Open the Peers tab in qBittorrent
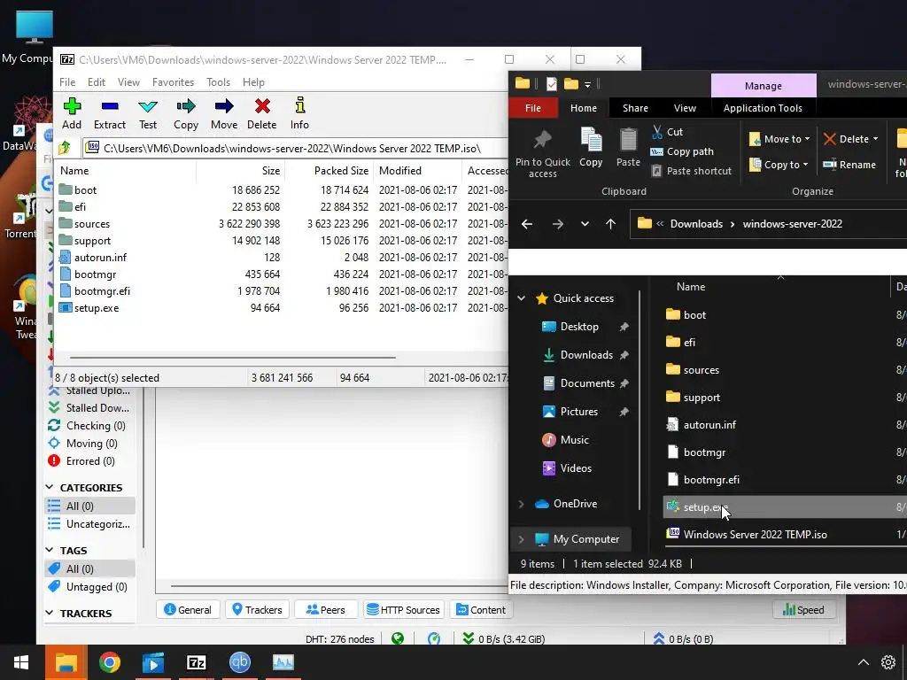This screenshot has width=907, height=680. (325, 609)
